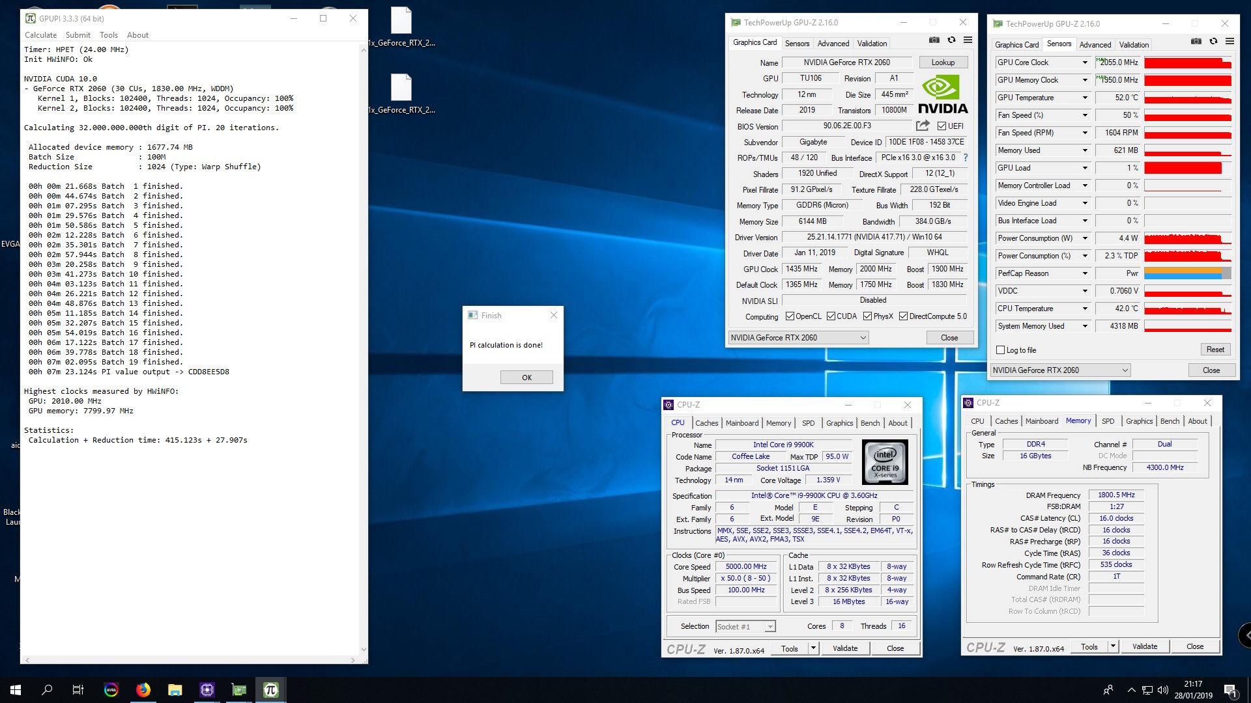The image size is (1251, 703).
Task: Click Close button in left GPU-Z window
Action: click(949, 338)
